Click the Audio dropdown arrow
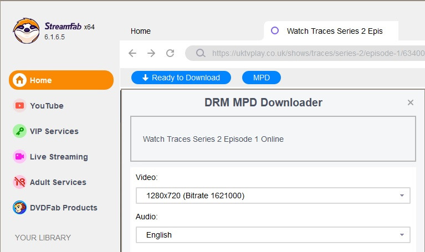 tap(402, 235)
